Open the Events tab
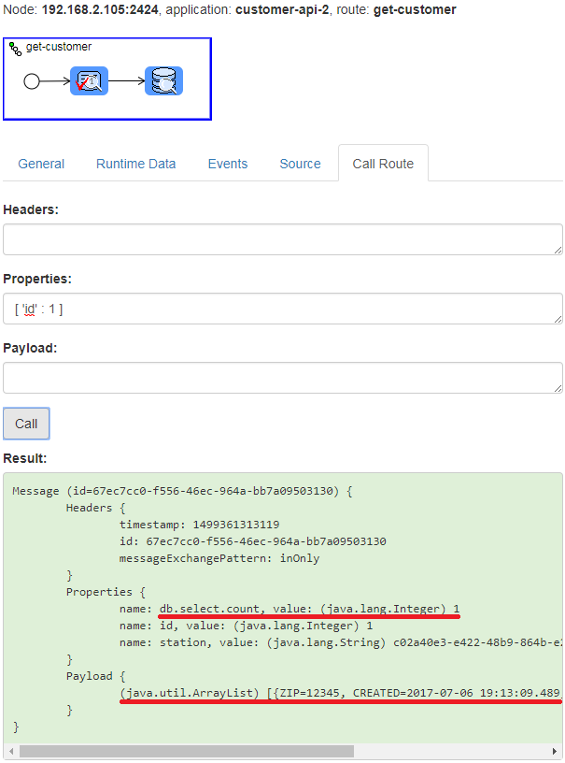Image resolution: width=565 pixels, height=763 pixels. coord(228,164)
